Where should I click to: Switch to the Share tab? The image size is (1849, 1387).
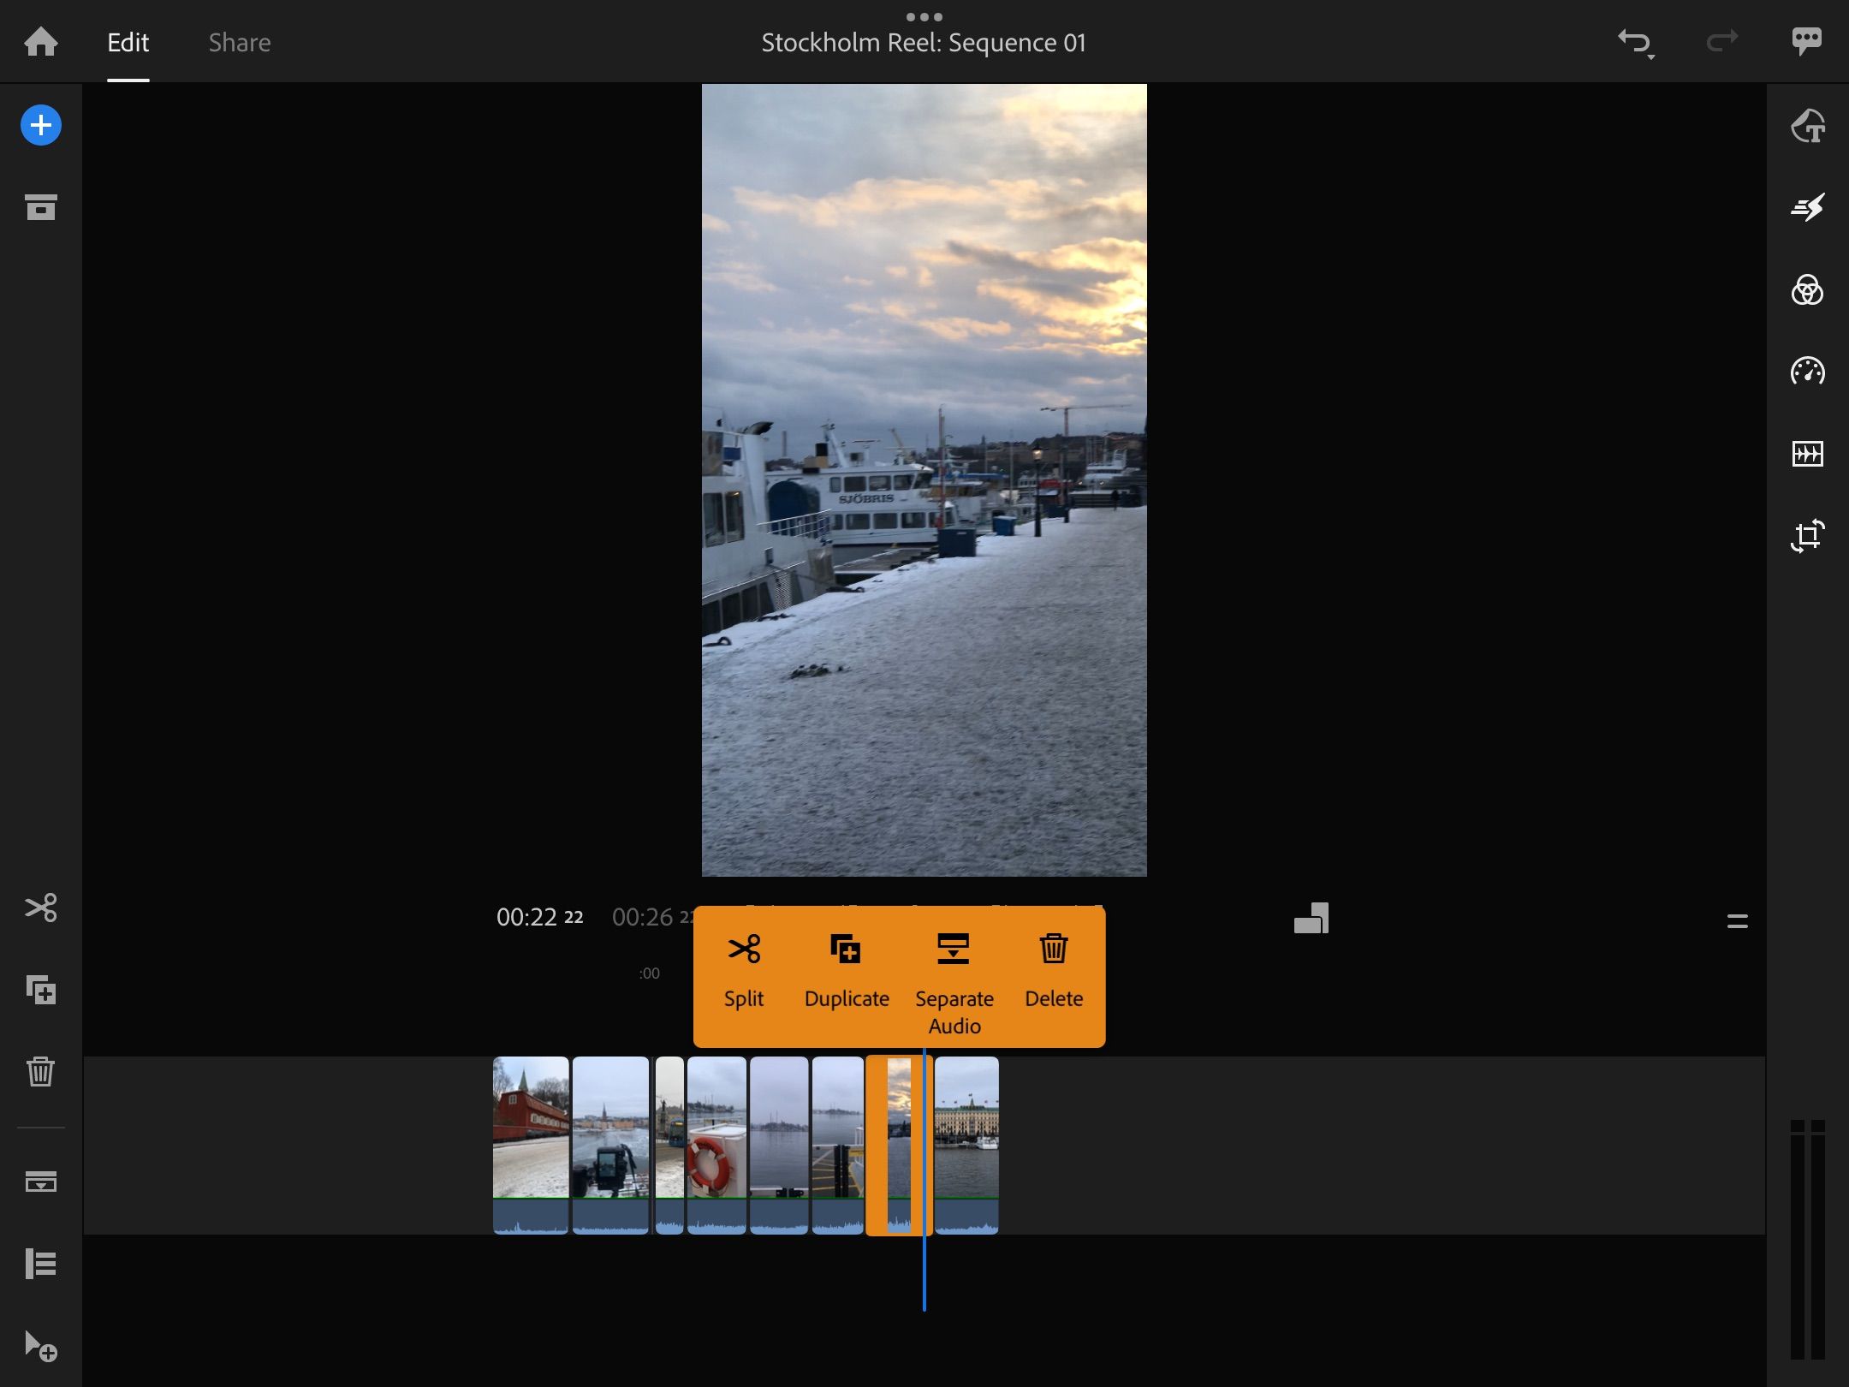pyautogui.click(x=240, y=43)
